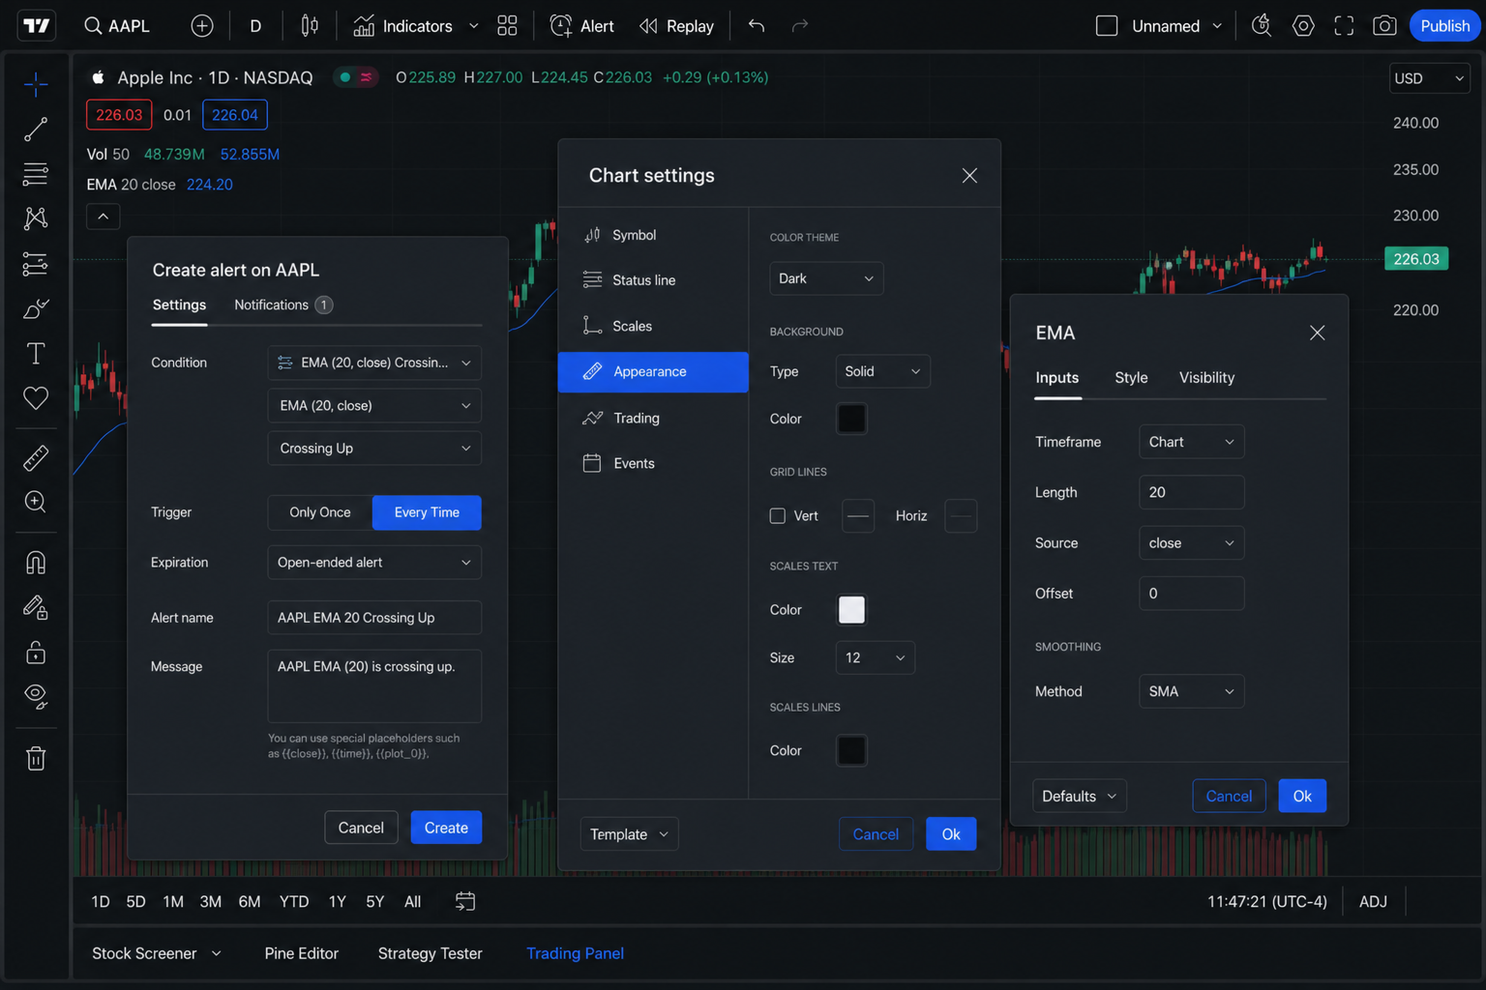Switch to the EMA Style tab
Viewport: 1486px width, 990px height.
[1131, 377]
